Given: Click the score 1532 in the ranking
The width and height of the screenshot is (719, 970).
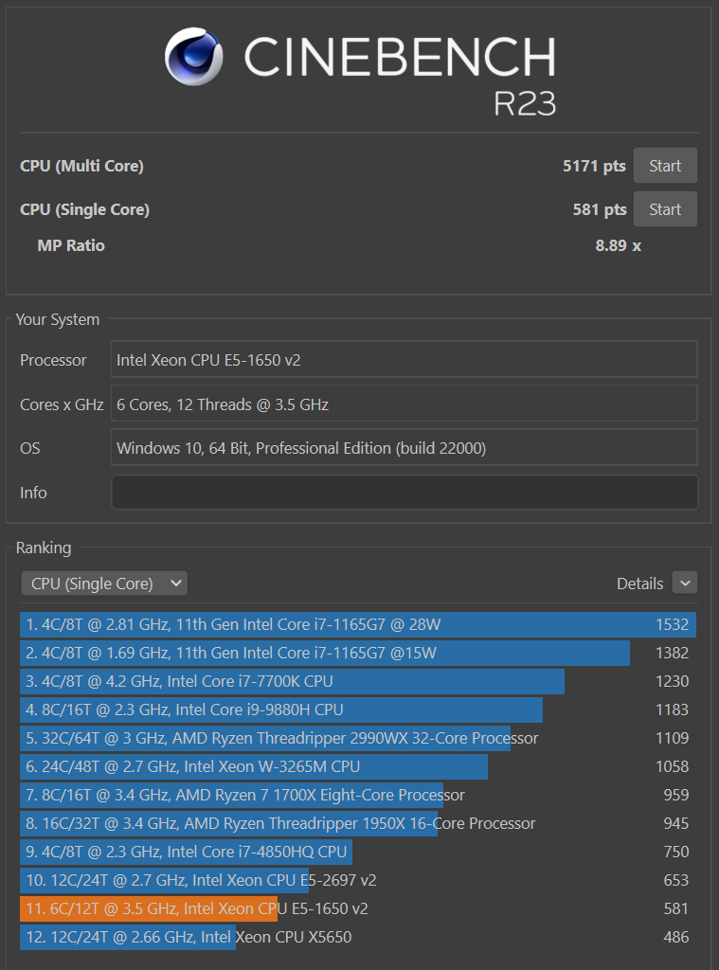Looking at the screenshot, I should pyautogui.click(x=672, y=625).
